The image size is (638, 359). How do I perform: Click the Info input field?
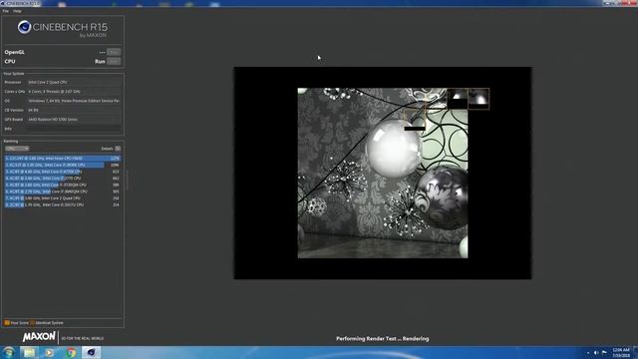tap(74, 129)
